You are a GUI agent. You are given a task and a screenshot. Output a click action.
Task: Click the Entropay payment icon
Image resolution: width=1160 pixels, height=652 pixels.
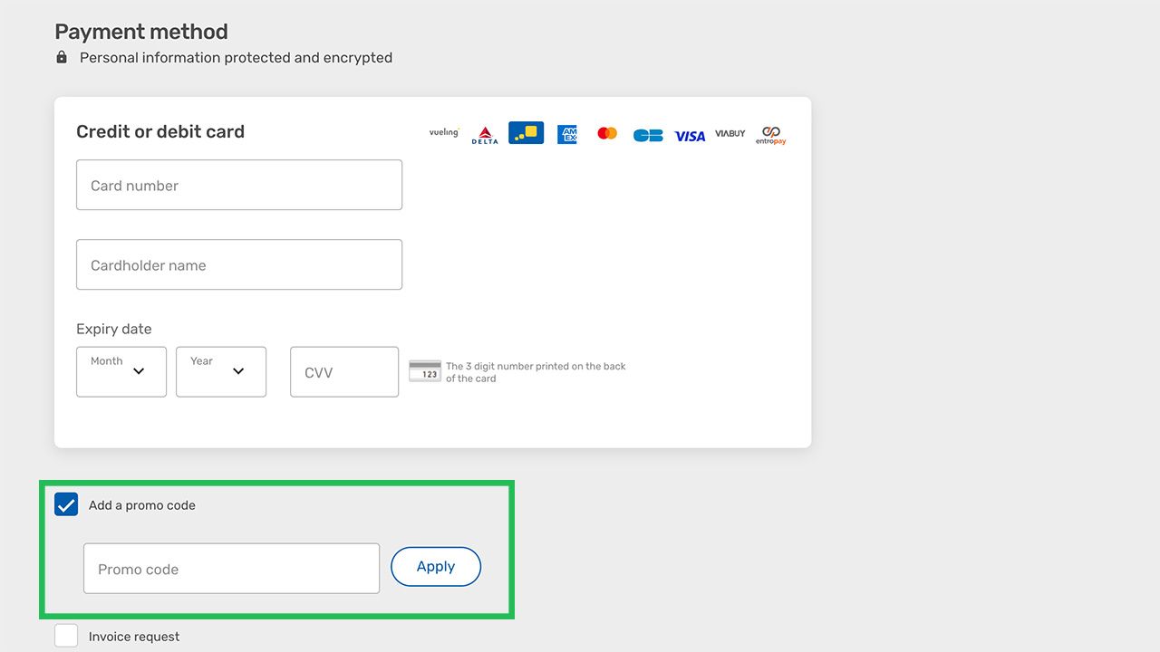coord(769,133)
